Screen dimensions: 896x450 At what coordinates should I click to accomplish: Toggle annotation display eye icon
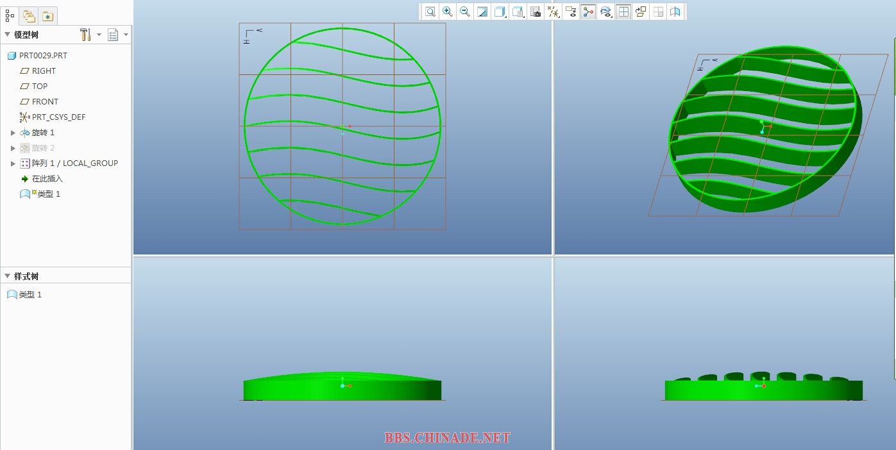571,12
